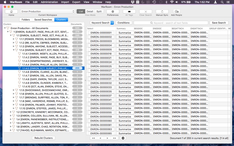This screenshot has width=234, height=146.
Task: Select the Clusters tab
Action: pos(61,20)
